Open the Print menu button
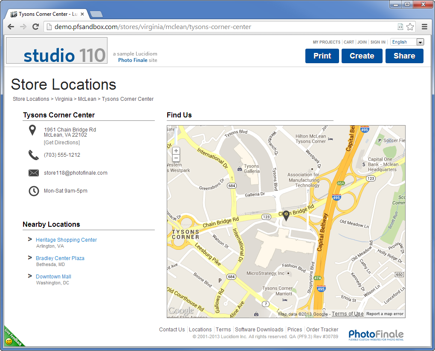435x351 pixels. click(x=322, y=56)
